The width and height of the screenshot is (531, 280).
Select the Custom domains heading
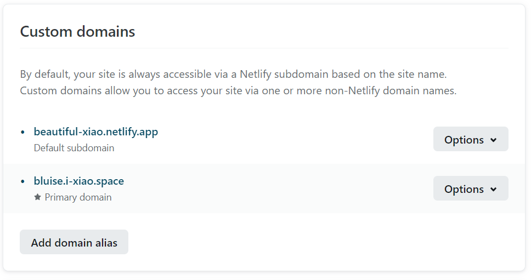pos(77,32)
